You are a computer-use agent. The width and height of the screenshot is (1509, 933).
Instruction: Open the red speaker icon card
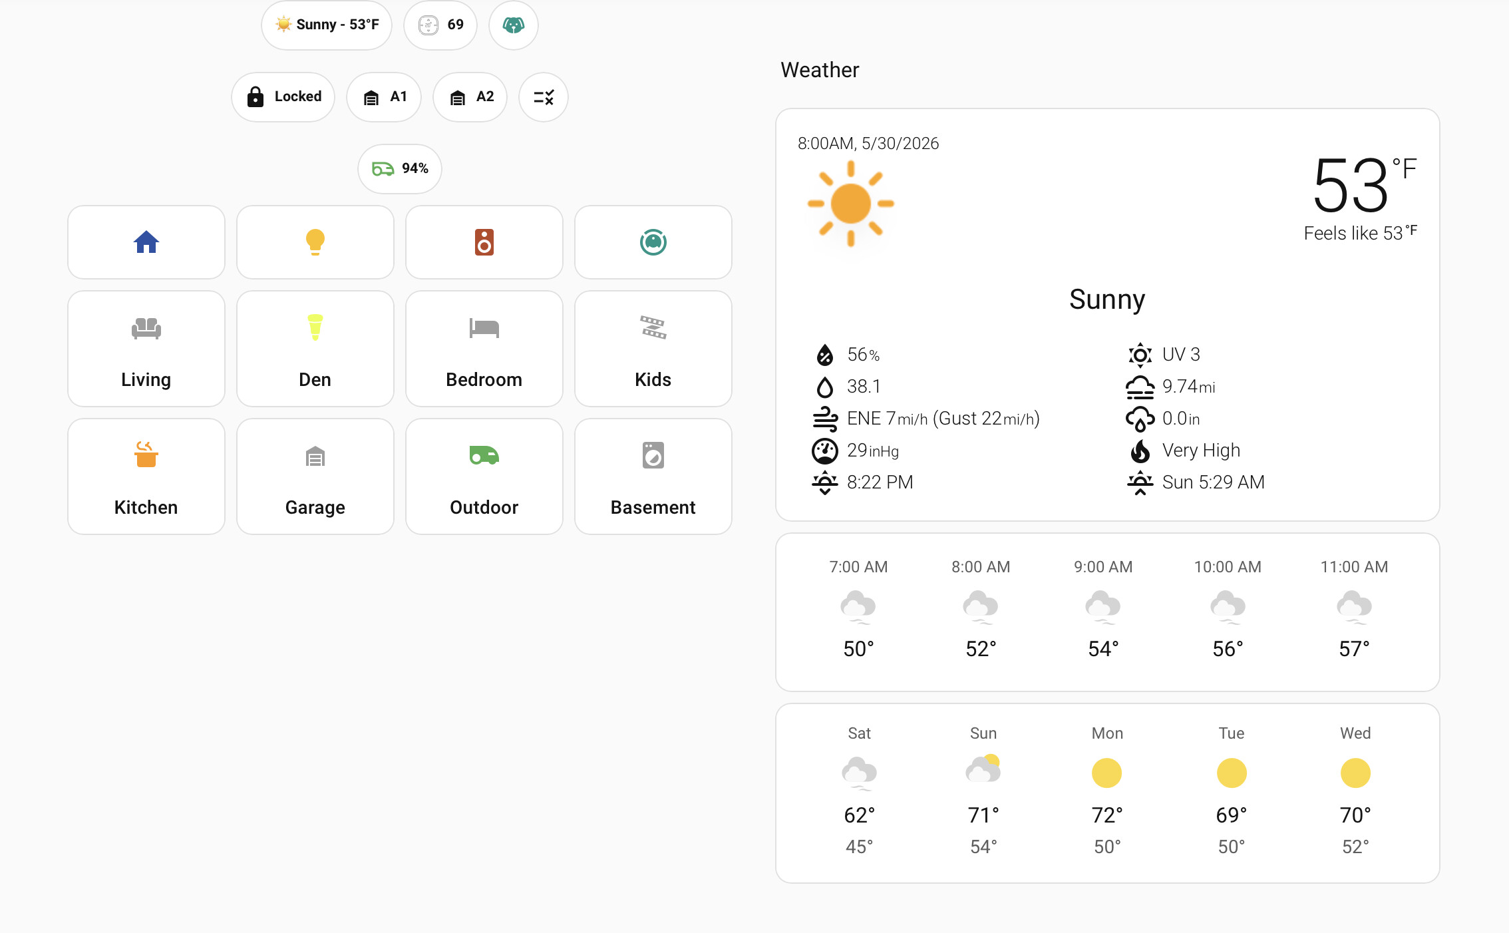484,242
